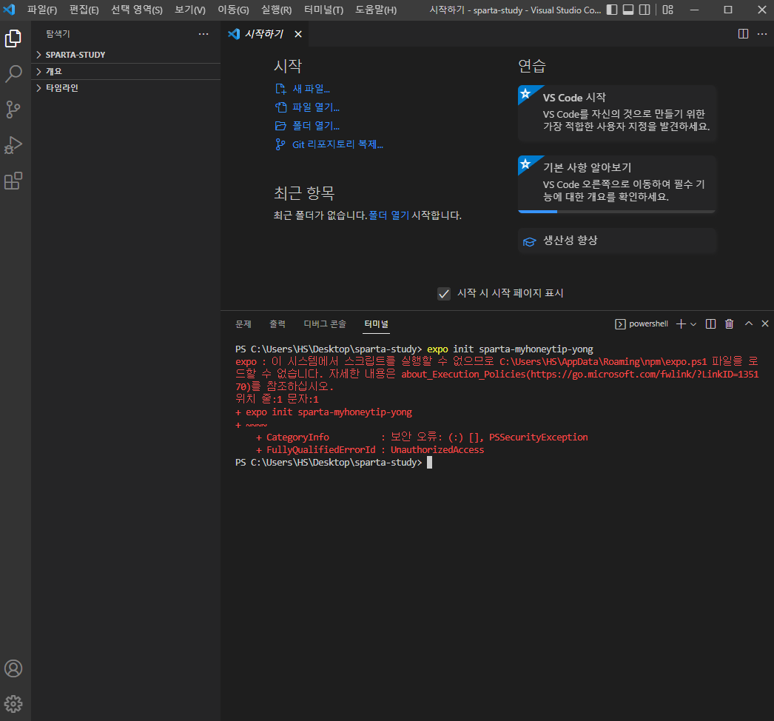Open the Accounts menu icon

13,668
